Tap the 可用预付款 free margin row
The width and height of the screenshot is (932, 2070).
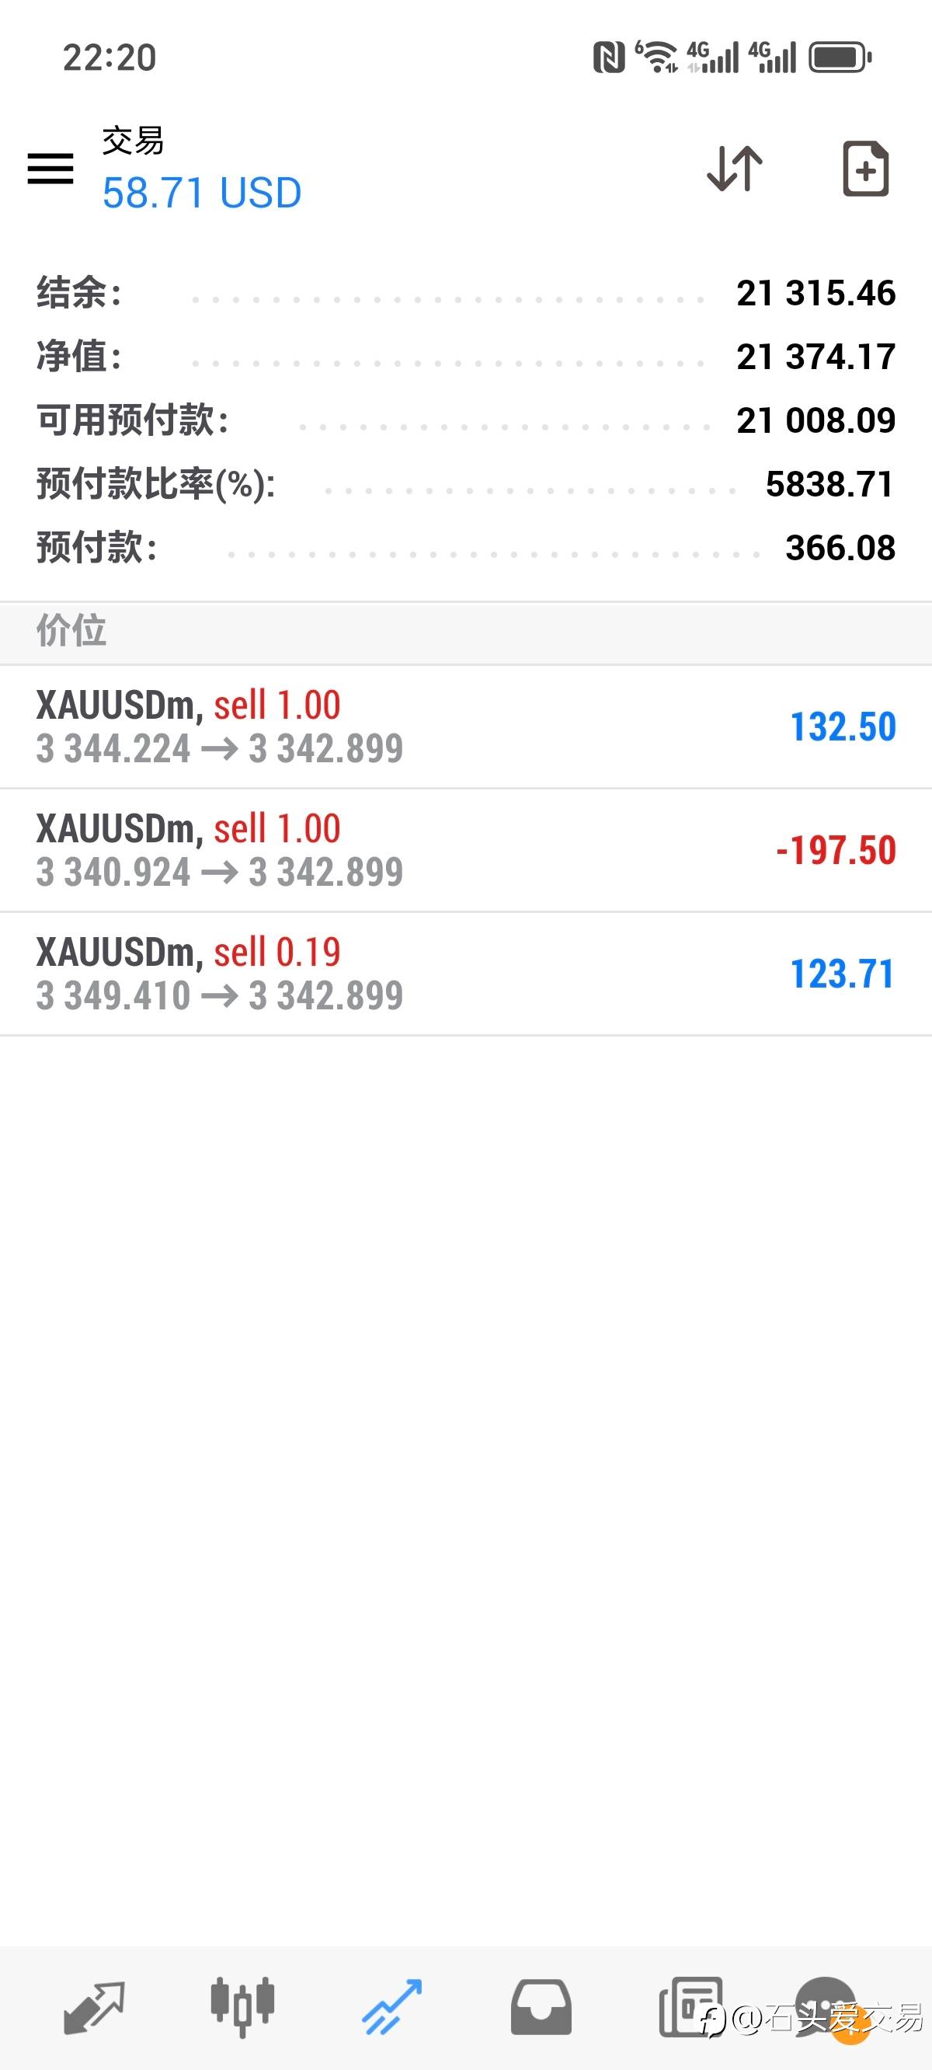point(466,420)
